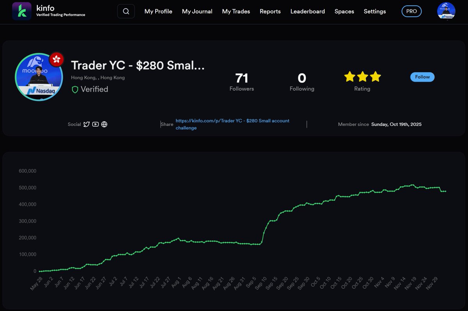The height and width of the screenshot is (311, 468).
Task: Open the kinfo.com profile share link
Action: [232, 124]
